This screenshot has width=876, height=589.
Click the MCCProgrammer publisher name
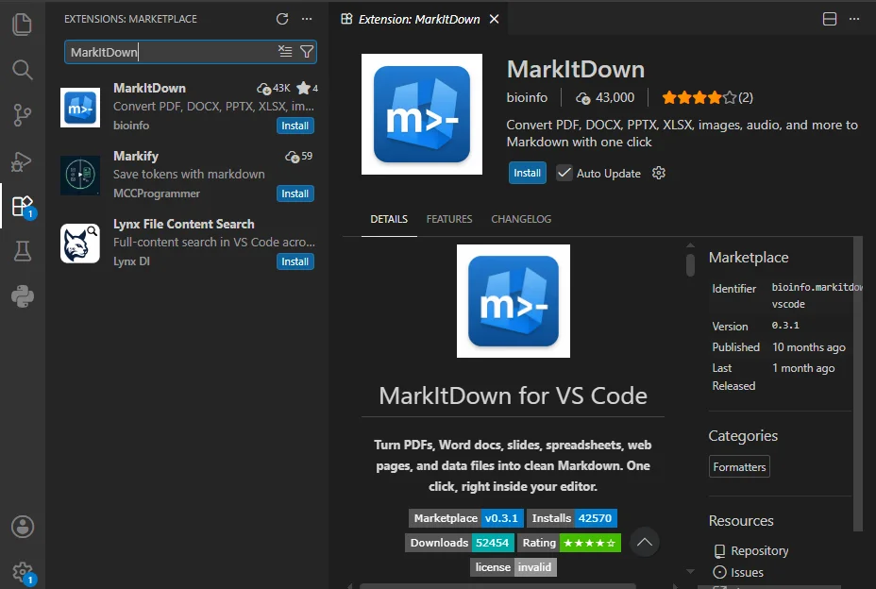pos(157,194)
